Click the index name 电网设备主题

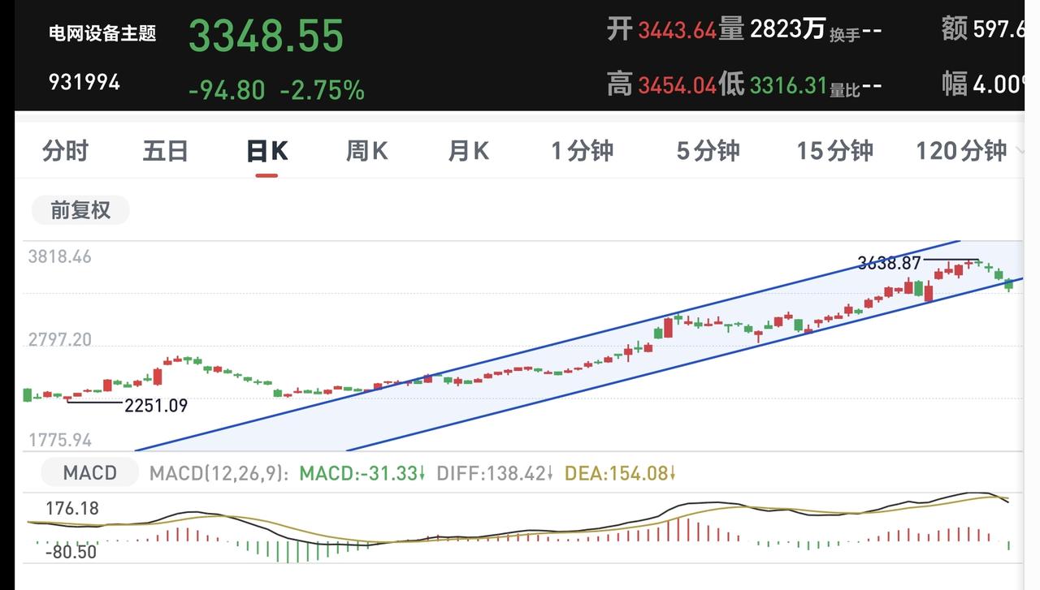coord(102,33)
